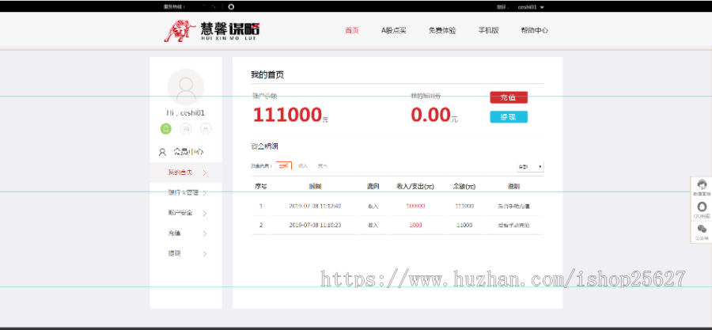Click the member center person icon
This screenshot has height=330, width=712.
pos(162,152)
